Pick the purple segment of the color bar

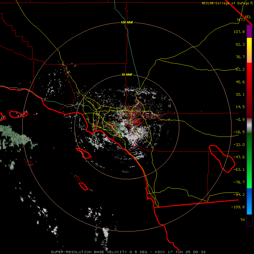249,32
